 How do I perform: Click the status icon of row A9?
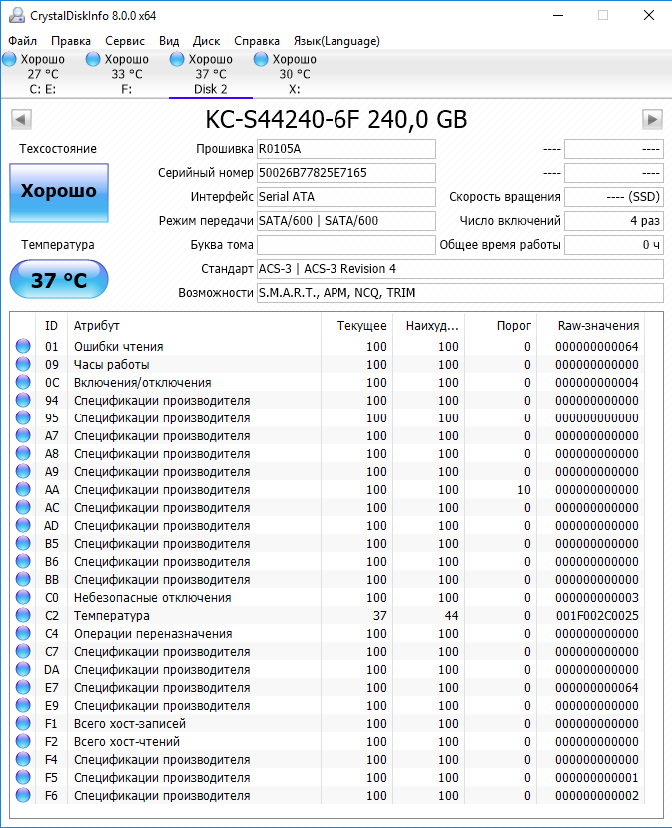[x=23, y=471]
